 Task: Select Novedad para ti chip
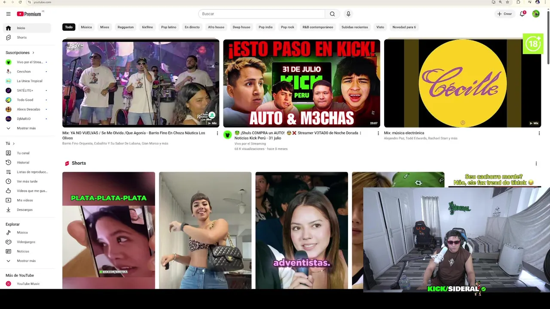tap(404, 27)
